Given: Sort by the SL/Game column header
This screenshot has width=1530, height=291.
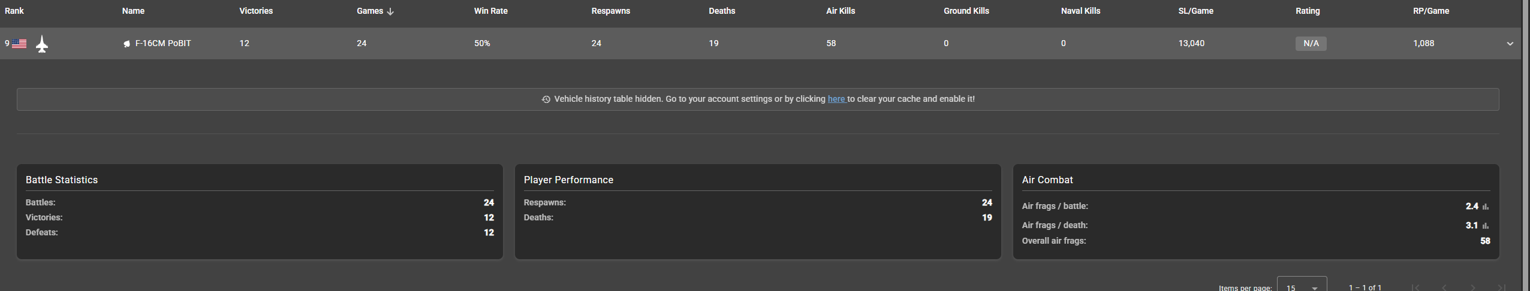Looking at the screenshot, I should click(x=1195, y=11).
